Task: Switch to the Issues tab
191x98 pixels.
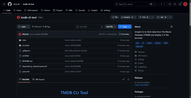Action: [17, 10]
